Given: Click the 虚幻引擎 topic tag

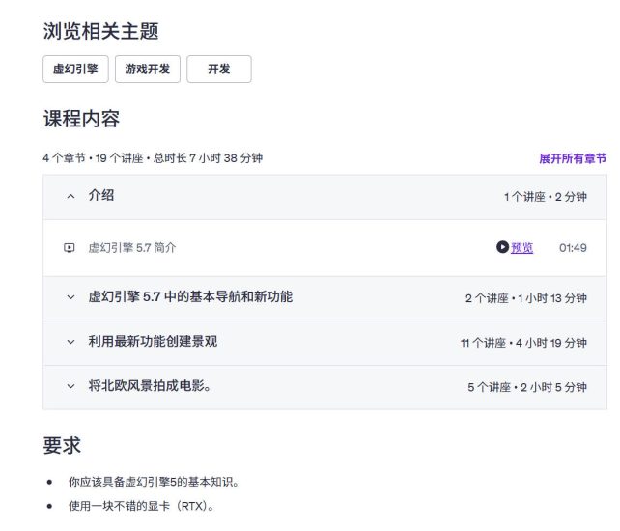Looking at the screenshot, I should (x=75, y=70).
